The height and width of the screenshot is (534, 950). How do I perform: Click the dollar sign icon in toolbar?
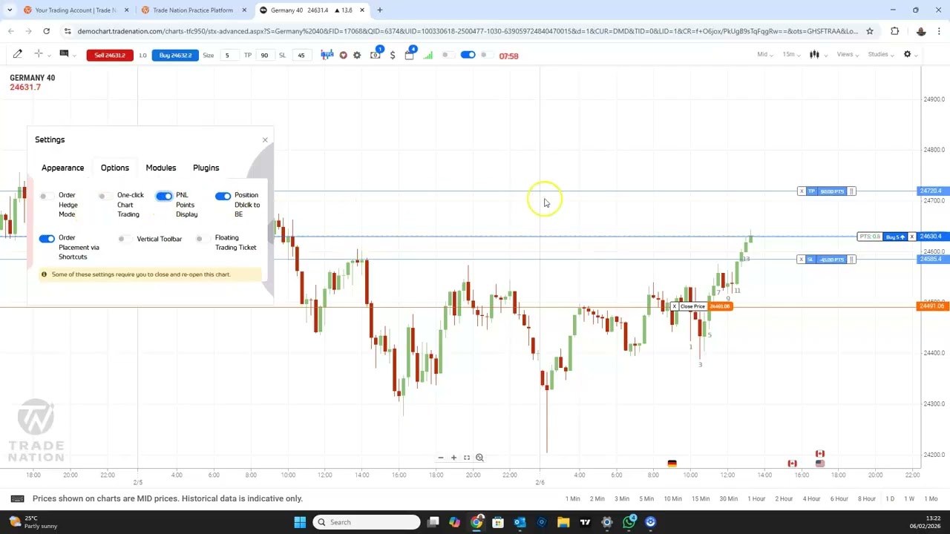(x=393, y=56)
